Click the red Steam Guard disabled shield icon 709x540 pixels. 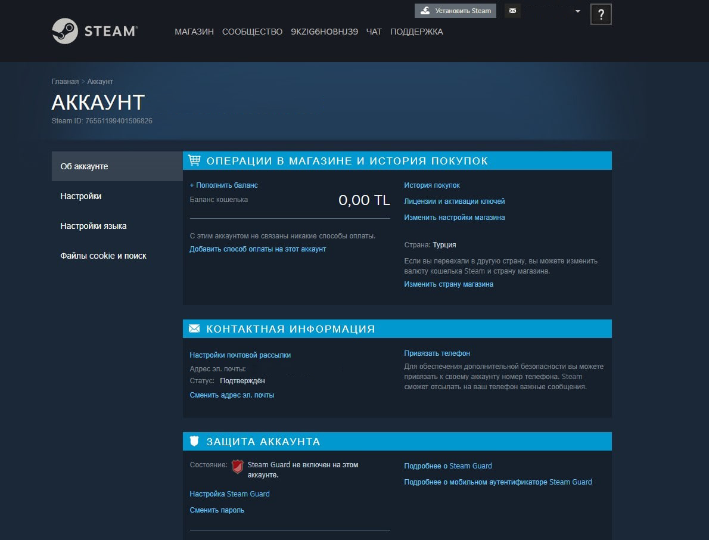[x=237, y=466]
